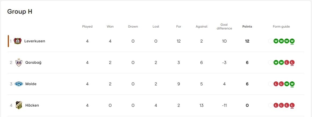Click Leverkusen's first green win badge

pyautogui.click(x=276, y=41)
